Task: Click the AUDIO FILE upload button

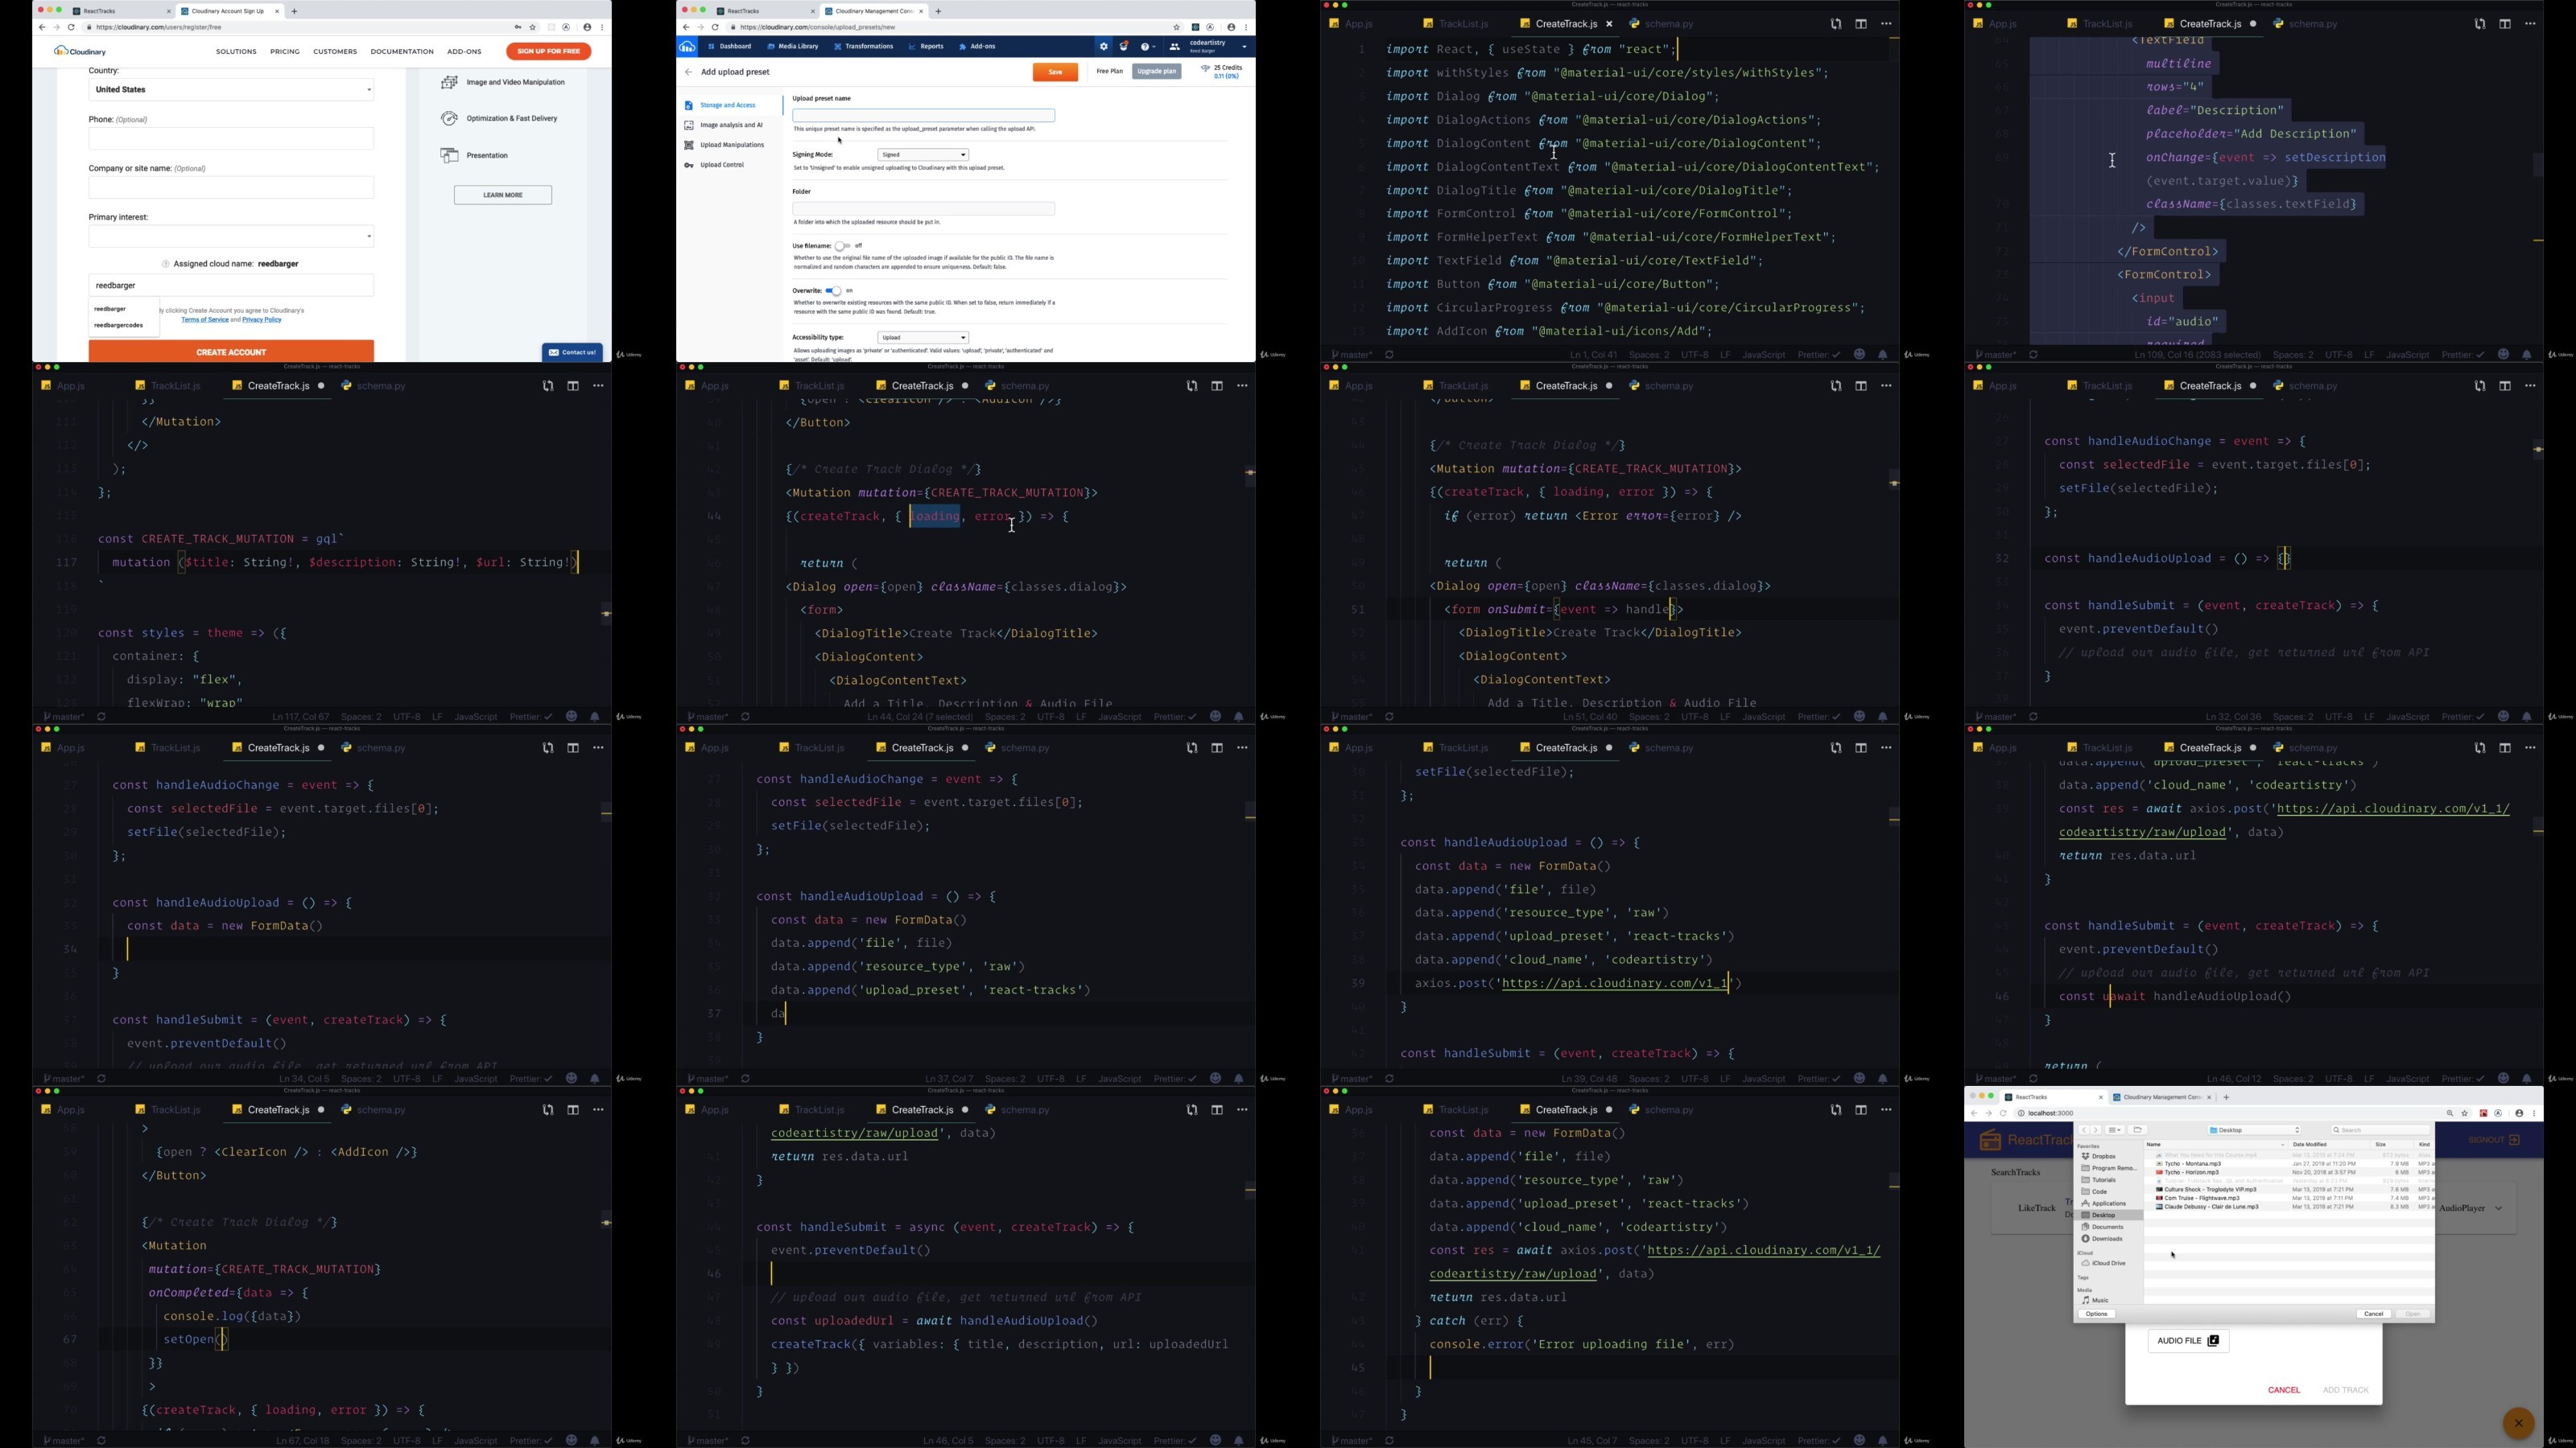Action: [x=2188, y=1342]
